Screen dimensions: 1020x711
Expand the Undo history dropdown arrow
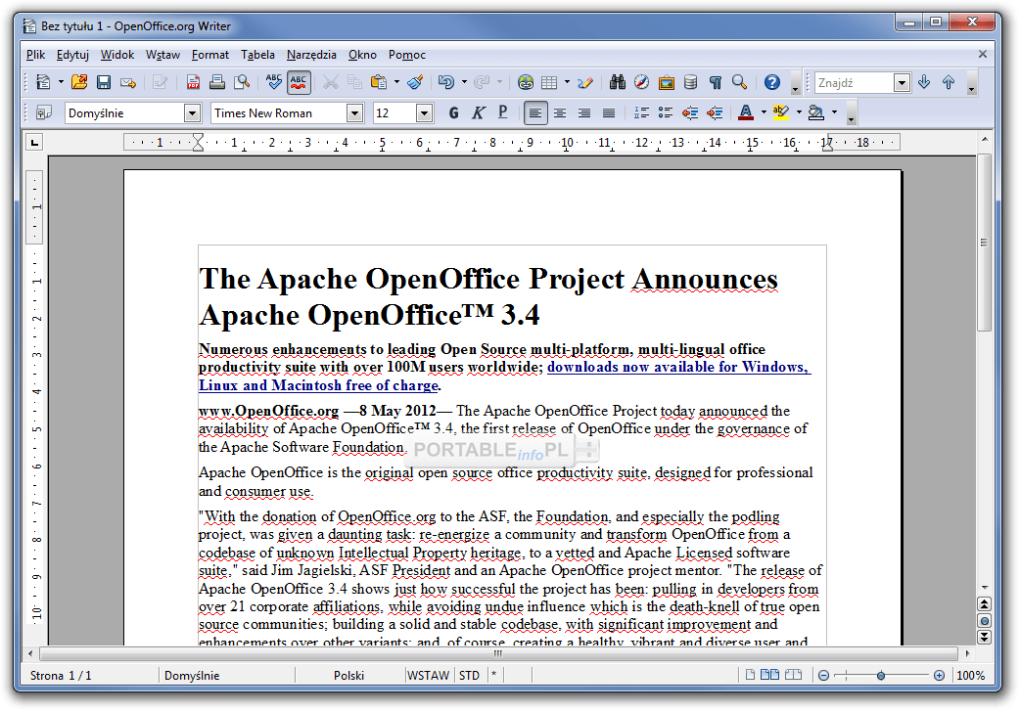464,82
